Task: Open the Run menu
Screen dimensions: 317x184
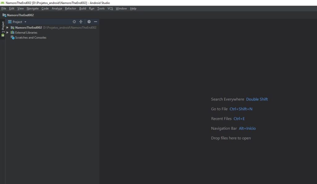Action: 92,8
